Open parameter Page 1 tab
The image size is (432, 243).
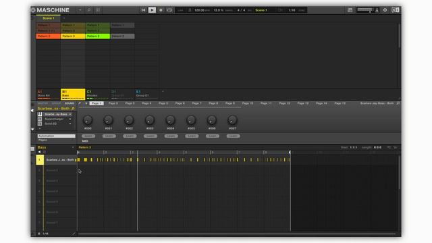[x=97, y=103]
